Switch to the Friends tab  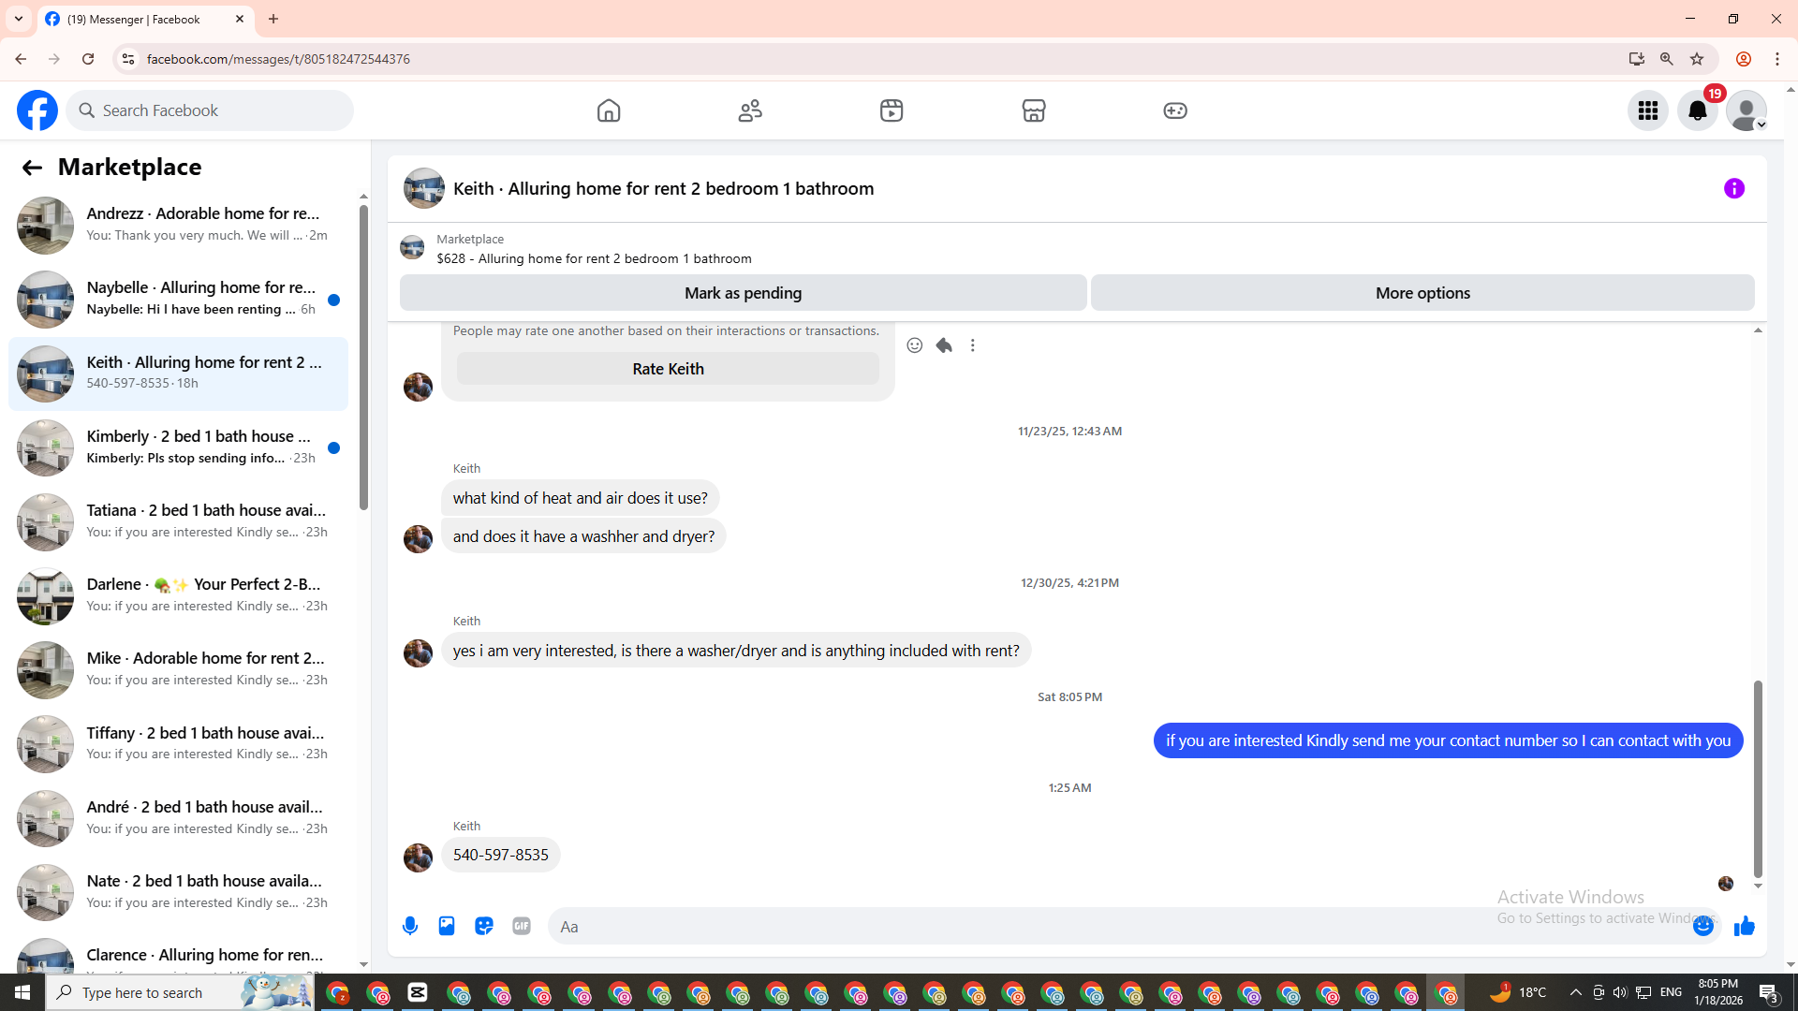750,110
